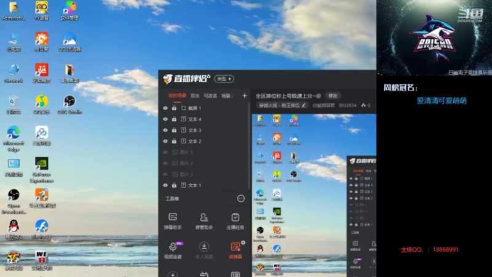Unlock the 文本 4 source lock

pos(174,119)
